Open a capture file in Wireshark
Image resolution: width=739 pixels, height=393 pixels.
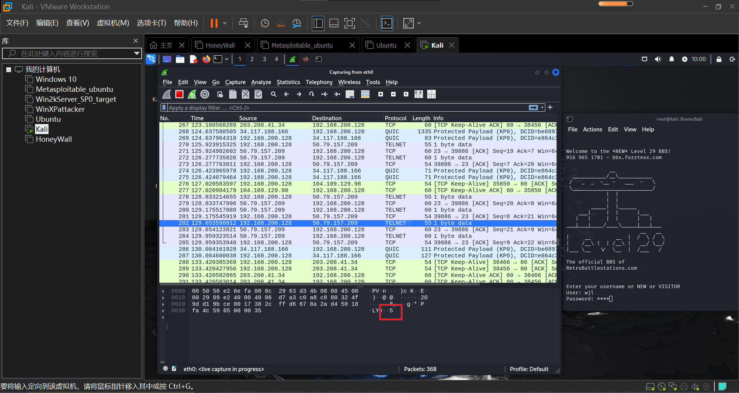tap(220, 94)
